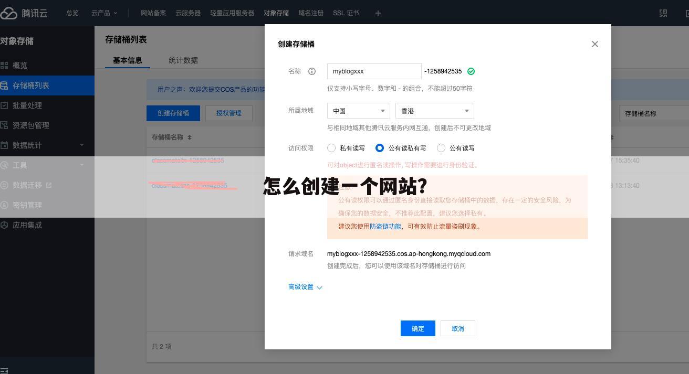The image size is (689, 374).
Task: Open the 中国 country dropdown
Action: [359, 111]
